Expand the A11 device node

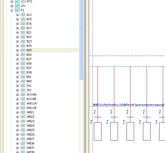[17, 15]
